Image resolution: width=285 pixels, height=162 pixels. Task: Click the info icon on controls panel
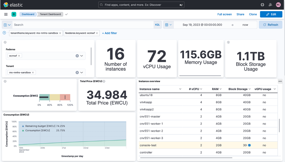click(x=5, y=42)
